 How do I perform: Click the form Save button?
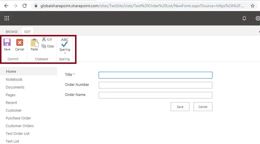pos(180,107)
